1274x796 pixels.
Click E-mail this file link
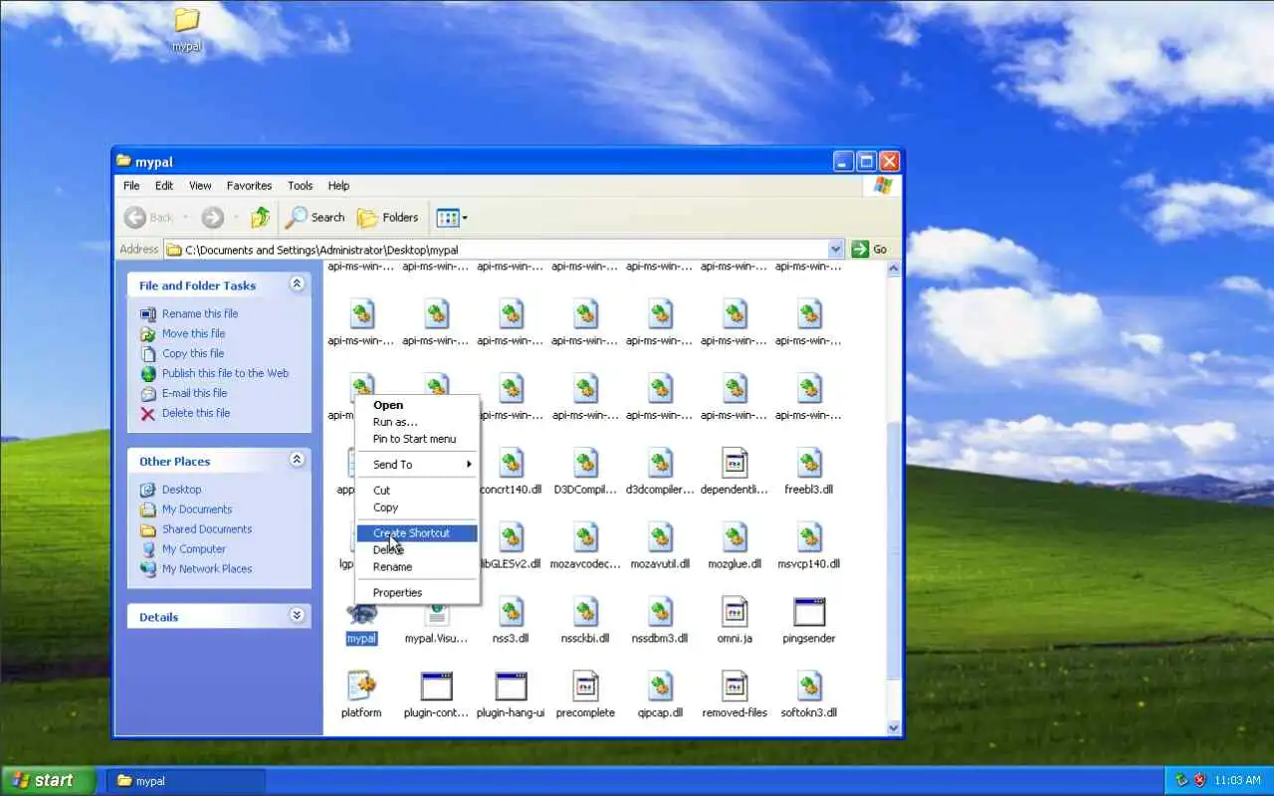(194, 393)
